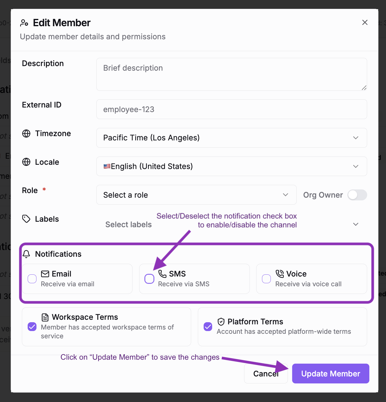
Task: Toggle the Org Owner switch
Action: [x=357, y=195]
